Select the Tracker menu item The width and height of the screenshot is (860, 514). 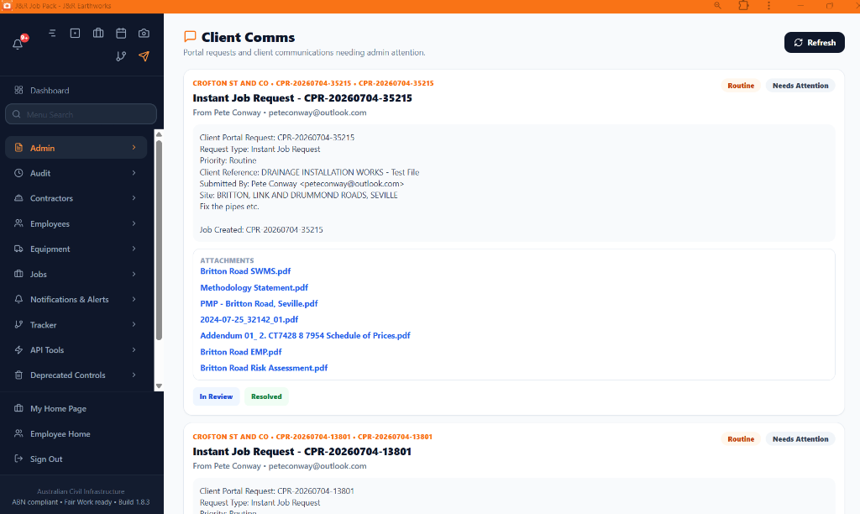tap(76, 325)
